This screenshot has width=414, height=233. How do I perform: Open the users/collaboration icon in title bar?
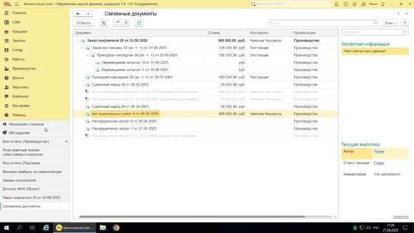(x=364, y=4)
